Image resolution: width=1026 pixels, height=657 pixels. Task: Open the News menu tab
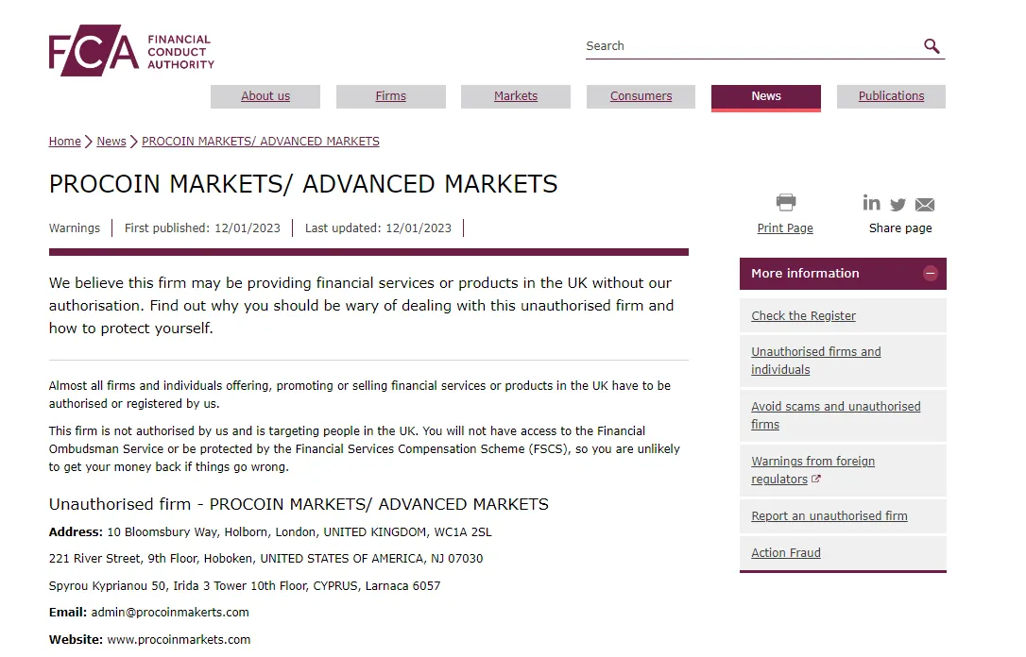765,96
